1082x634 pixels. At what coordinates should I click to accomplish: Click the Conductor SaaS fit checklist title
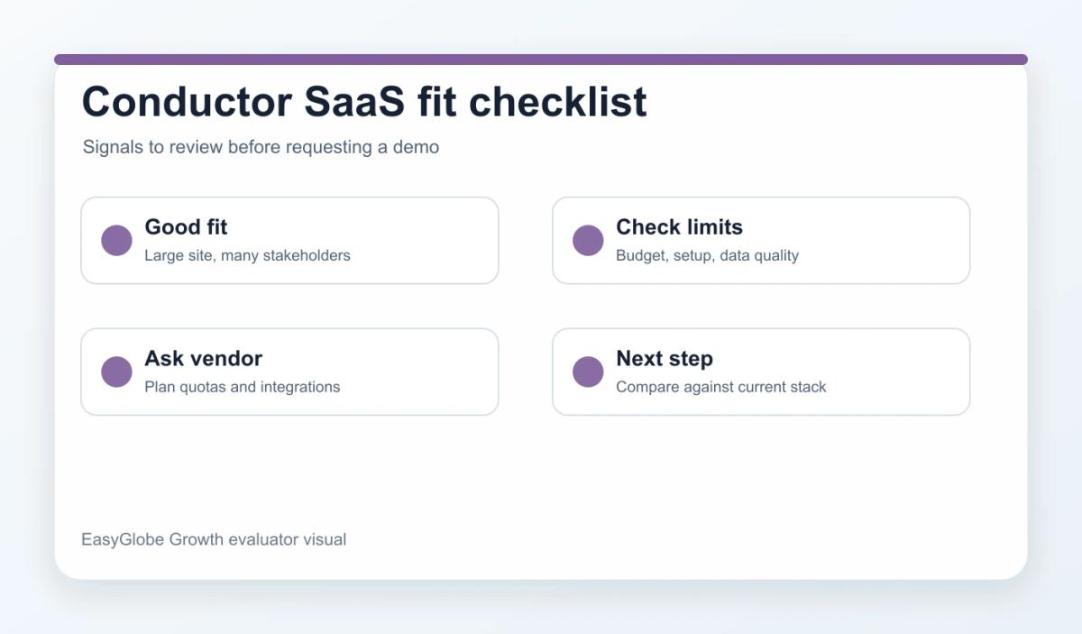364,102
